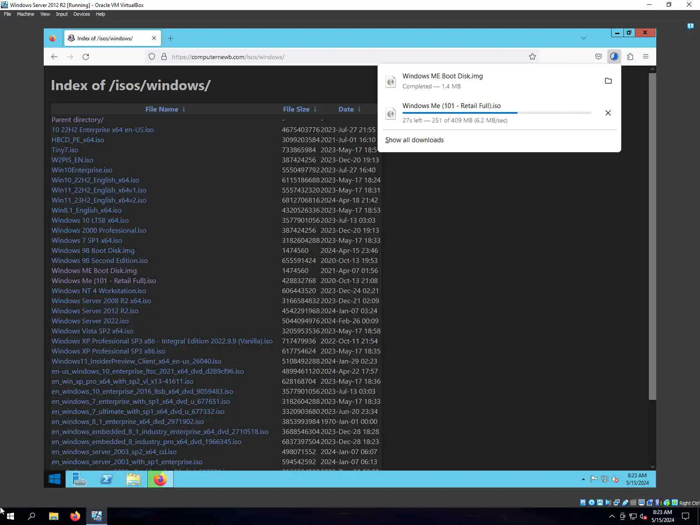Image resolution: width=700 pixels, height=525 pixels.
Task: Open File Explorer in the guest taskbar
Action: point(133,479)
